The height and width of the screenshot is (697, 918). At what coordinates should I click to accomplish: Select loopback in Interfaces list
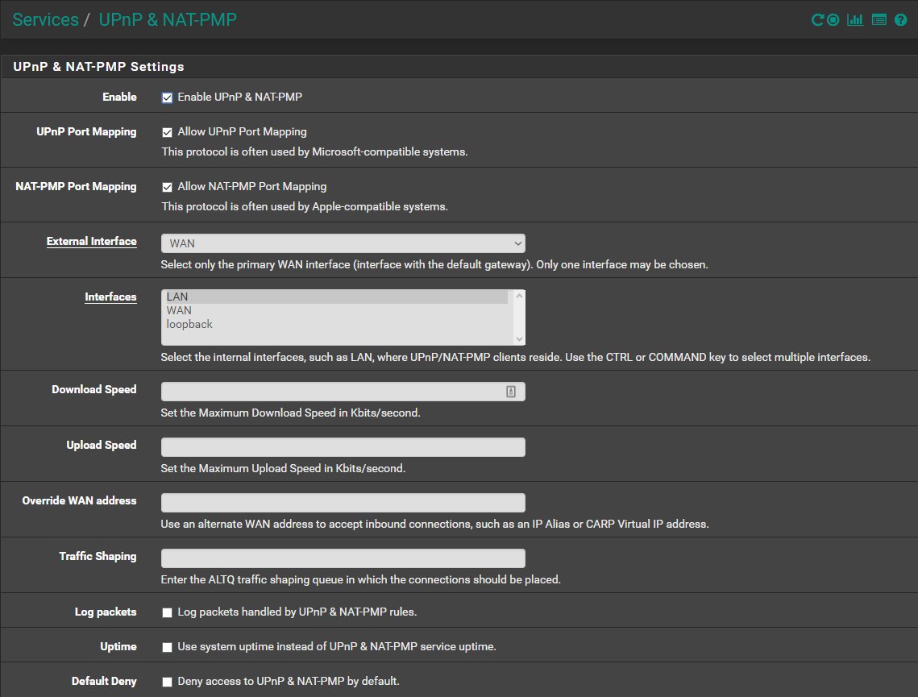(x=189, y=324)
